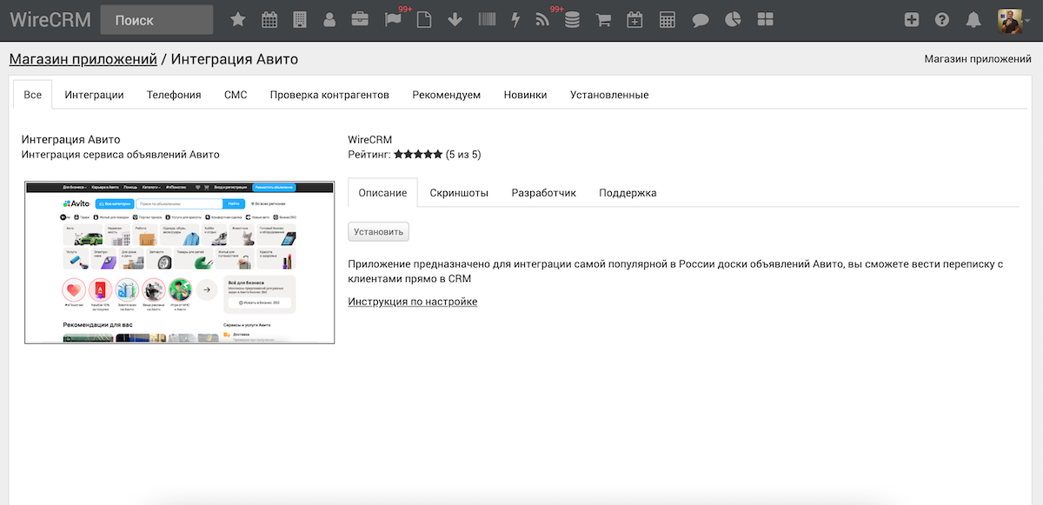Select the Все tab
The width and height of the screenshot is (1043, 505).
(33, 95)
